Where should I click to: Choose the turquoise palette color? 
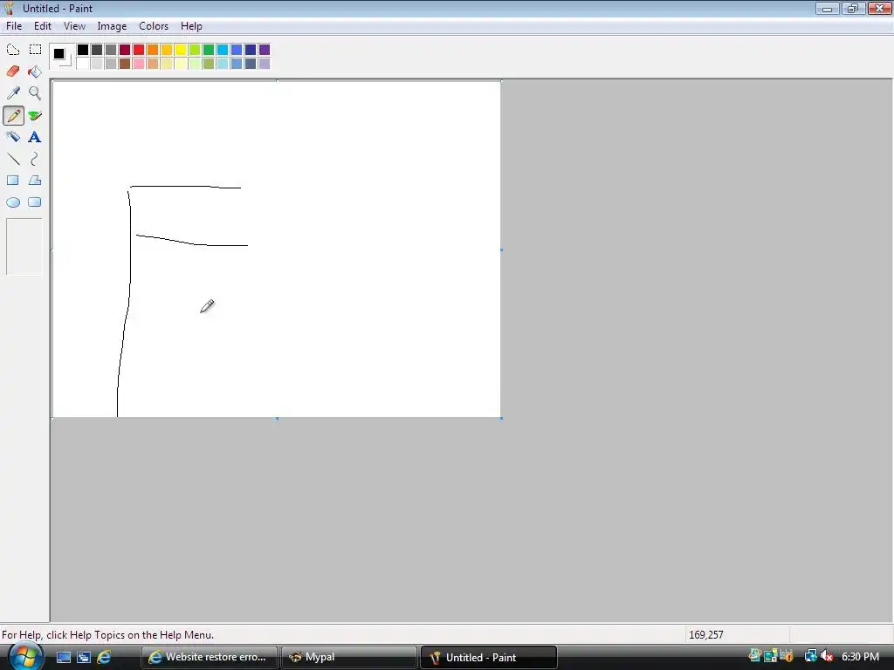coord(223,50)
